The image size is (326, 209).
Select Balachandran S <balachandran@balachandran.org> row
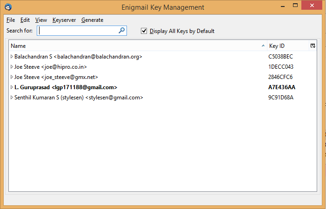point(163,57)
